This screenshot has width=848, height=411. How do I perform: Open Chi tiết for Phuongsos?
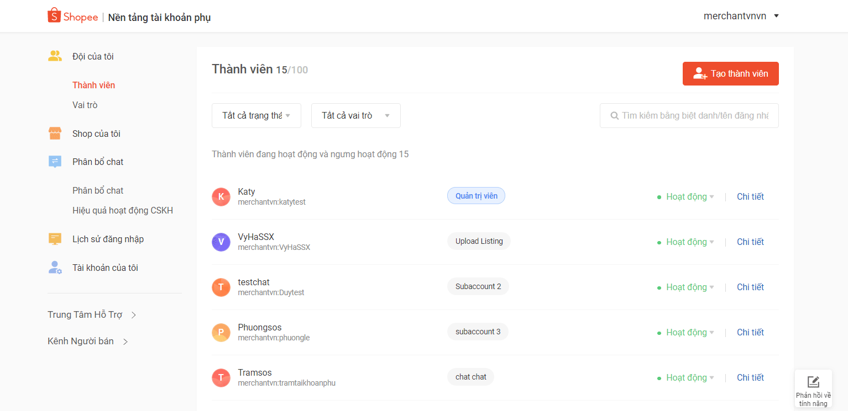(x=750, y=333)
